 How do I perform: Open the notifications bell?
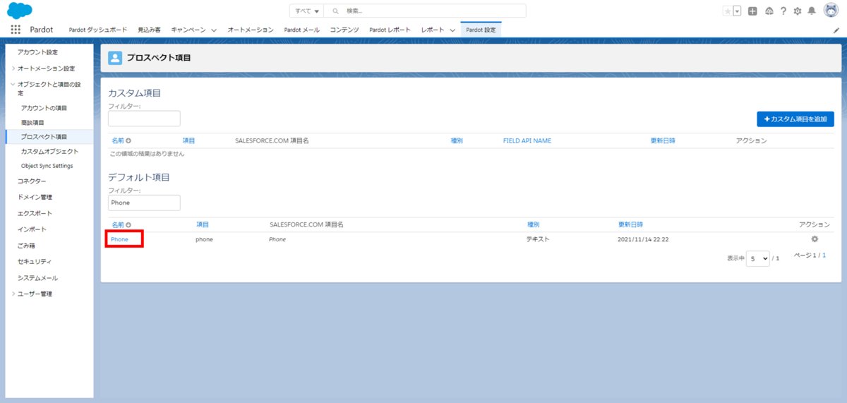pyautogui.click(x=812, y=11)
